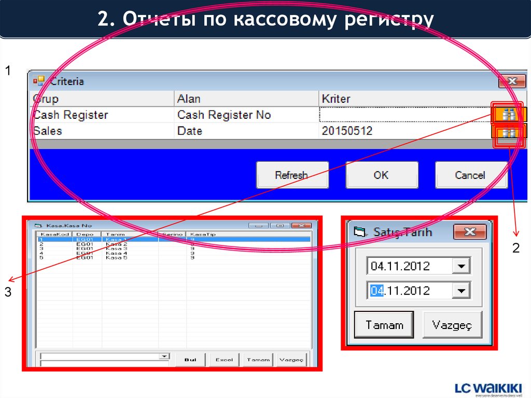The image size is (531, 398).
Task: Close the Satış.Tarih dialog
Action: coord(470,232)
